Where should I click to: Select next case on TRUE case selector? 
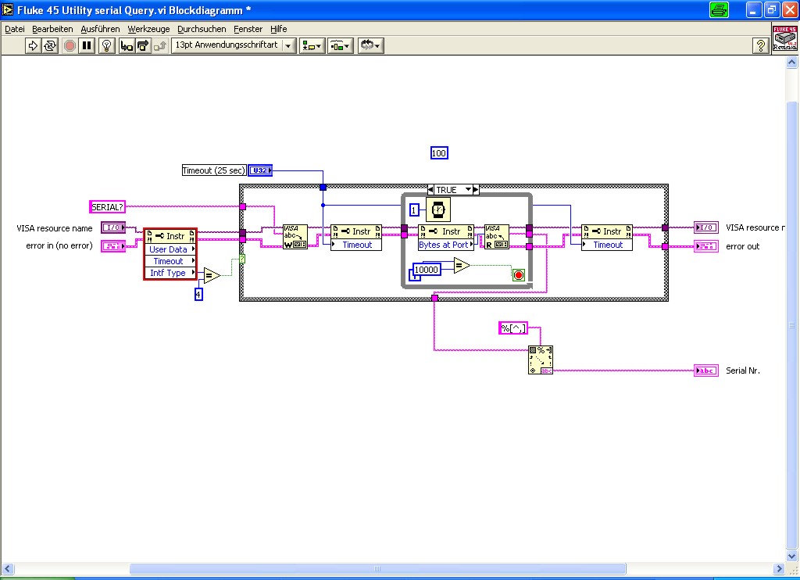pyautogui.click(x=476, y=190)
